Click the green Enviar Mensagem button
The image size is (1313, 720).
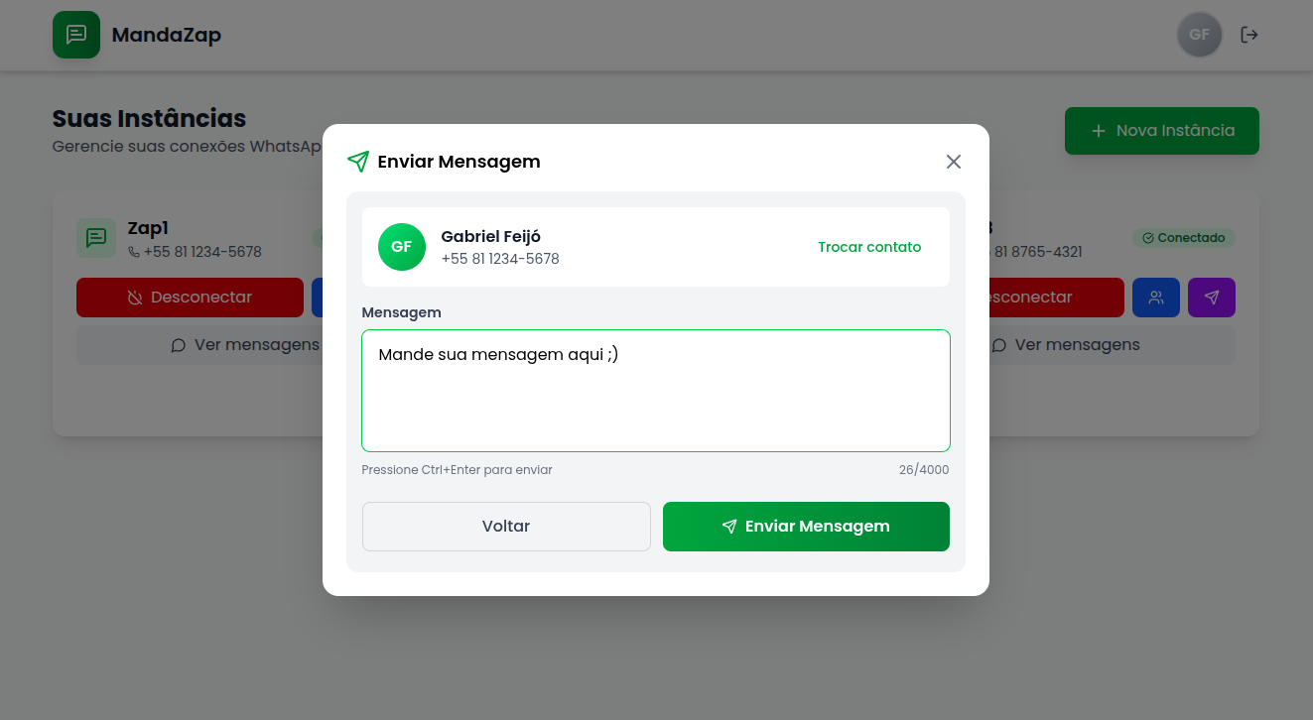click(x=806, y=527)
